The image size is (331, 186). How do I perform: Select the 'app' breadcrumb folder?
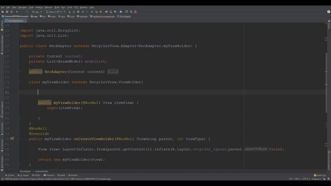tap(34, 16)
